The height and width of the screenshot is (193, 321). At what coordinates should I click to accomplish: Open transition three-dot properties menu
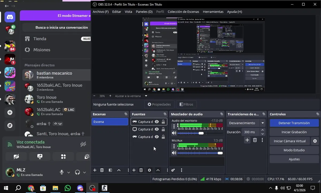[262, 140]
